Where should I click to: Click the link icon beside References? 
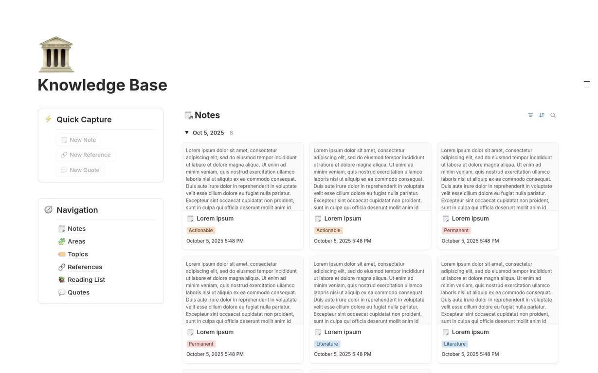(62, 267)
